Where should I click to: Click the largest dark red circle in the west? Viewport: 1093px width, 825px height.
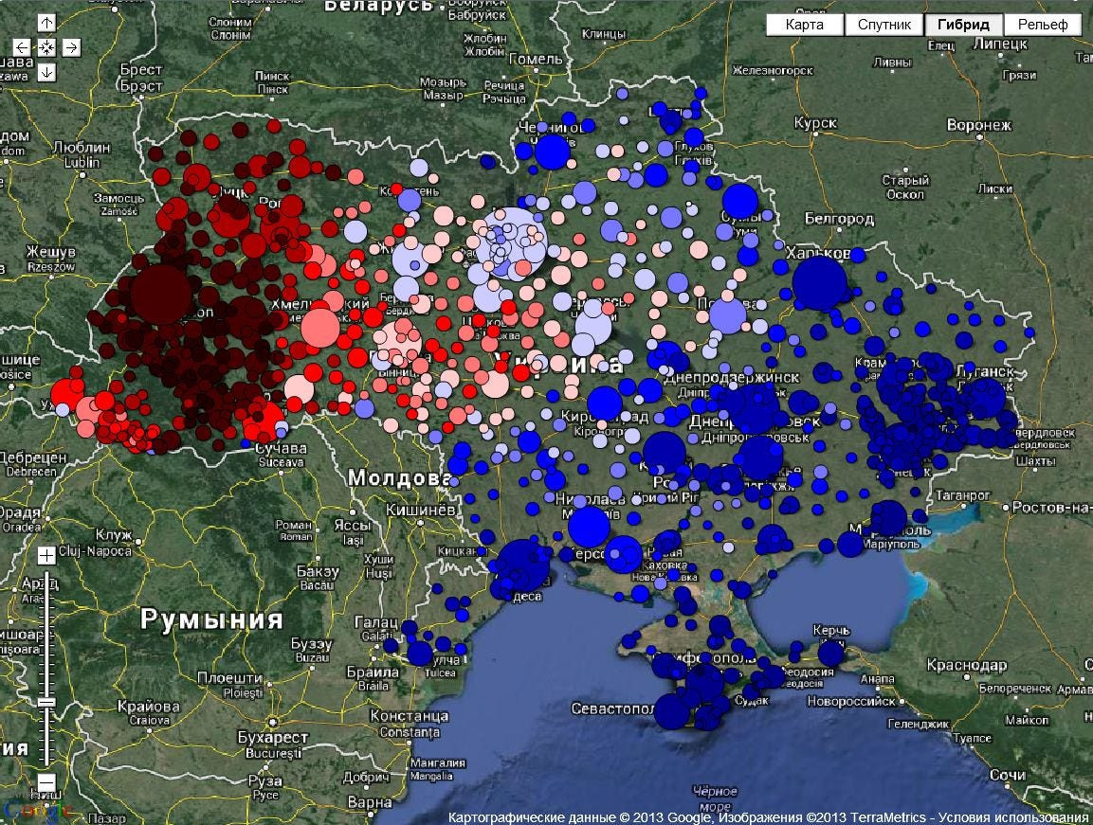click(x=160, y=295)
